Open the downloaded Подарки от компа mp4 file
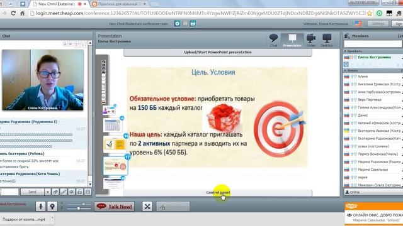This screenshot has height=226, width=403. coord(24,219)
